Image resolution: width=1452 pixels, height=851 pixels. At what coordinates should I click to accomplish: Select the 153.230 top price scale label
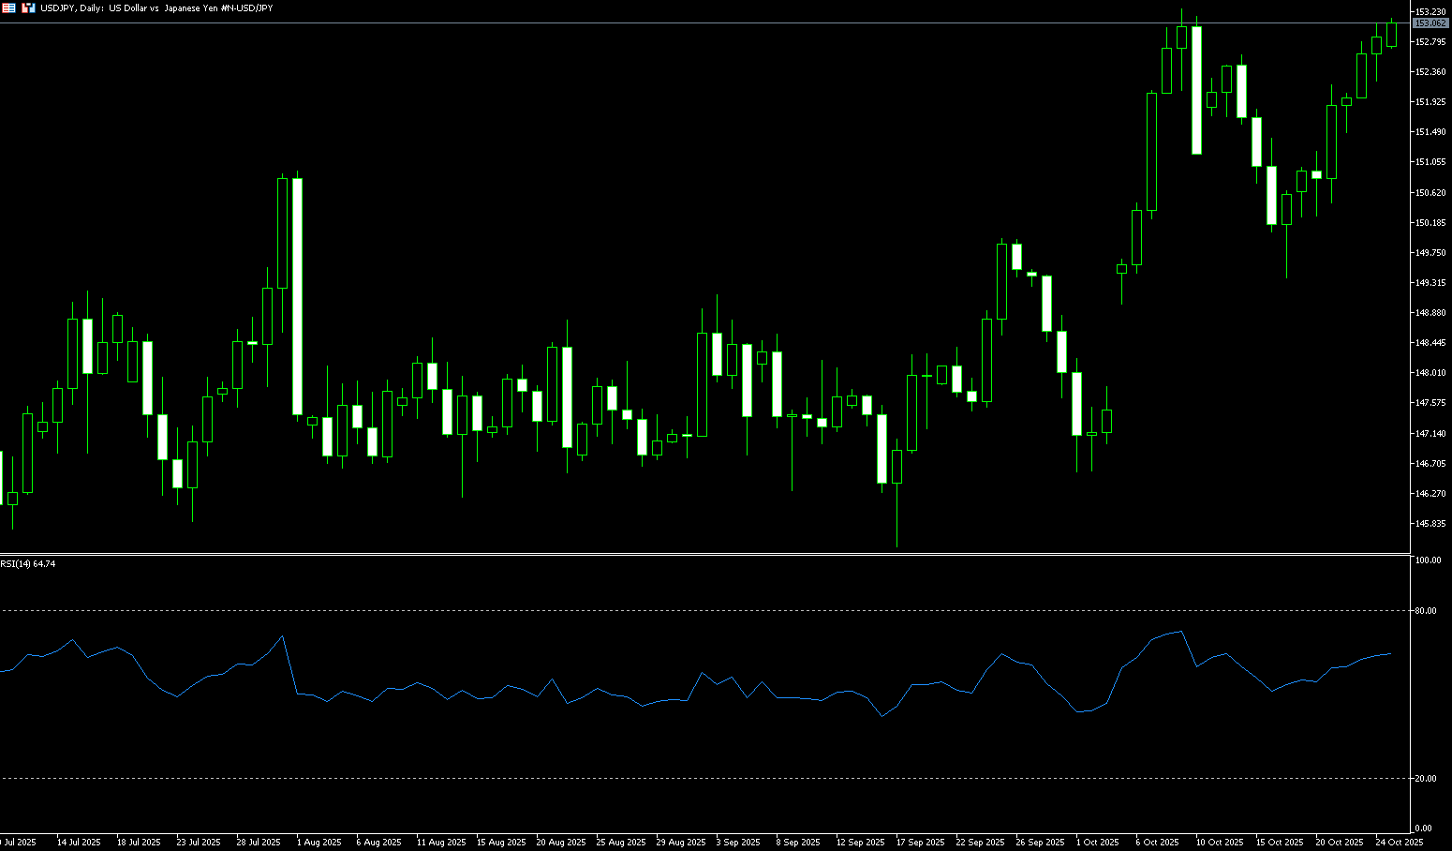click(x=1430, y=12)
